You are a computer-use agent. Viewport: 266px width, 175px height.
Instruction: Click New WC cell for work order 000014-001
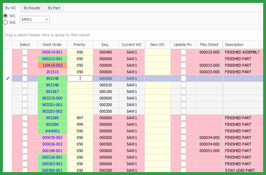(x=157, y=52)
